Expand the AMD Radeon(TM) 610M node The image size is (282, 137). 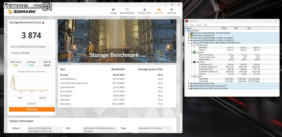[189, 84]
